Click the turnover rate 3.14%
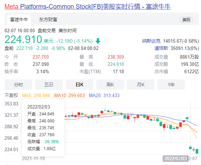201x165 pixels. 42,71
